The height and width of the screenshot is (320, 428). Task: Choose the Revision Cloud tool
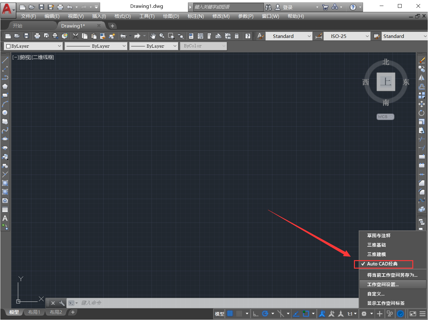pyautogui.click(x=5, y=121)
